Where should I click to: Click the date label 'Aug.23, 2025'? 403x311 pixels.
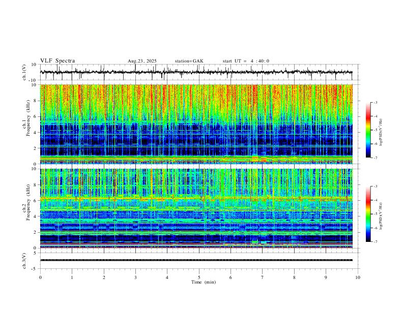coord(142,61)
